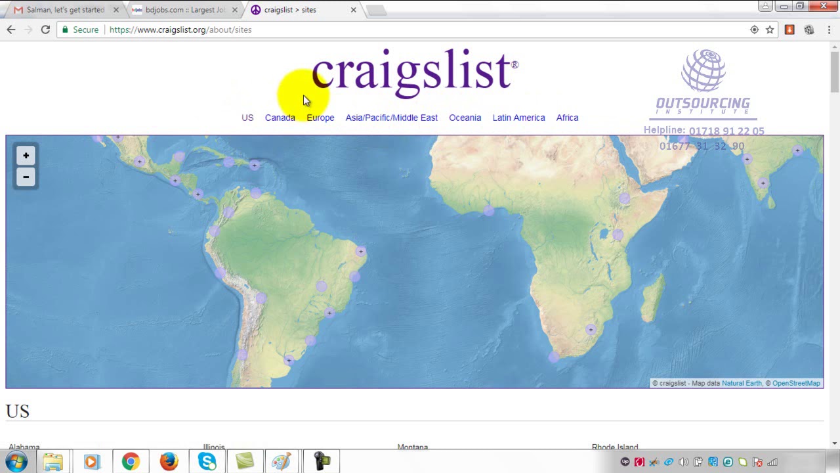
Task: Click the South Africa map marker with plus
Action: pyautogui.click(x=591, y=330)
